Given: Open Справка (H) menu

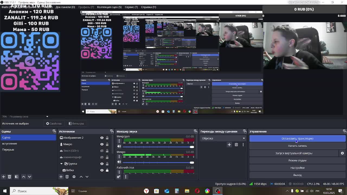Looking at the screenshot, I should click(x=149, y=7).
